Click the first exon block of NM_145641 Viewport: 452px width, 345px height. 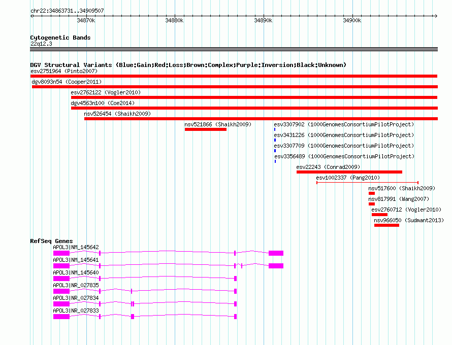[x=61, y=266]
